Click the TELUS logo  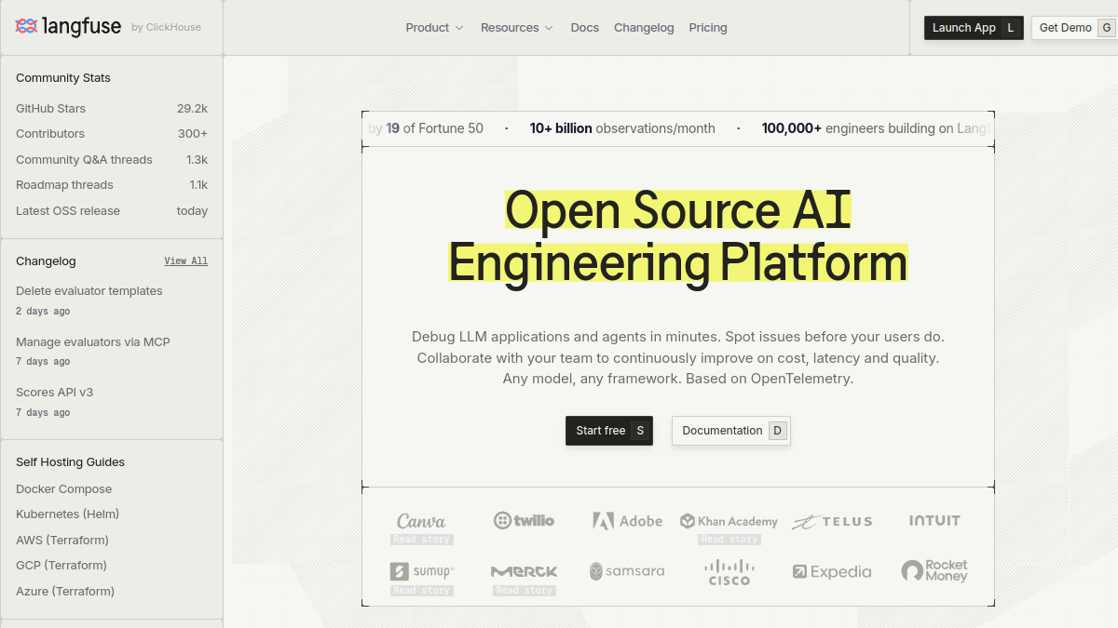[832, 522]
